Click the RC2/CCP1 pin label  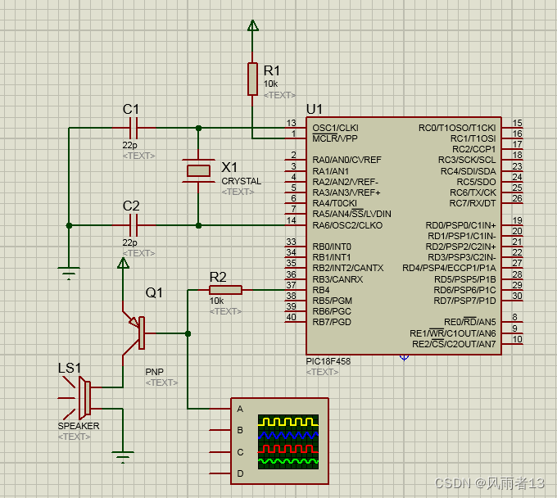point(473,149)
